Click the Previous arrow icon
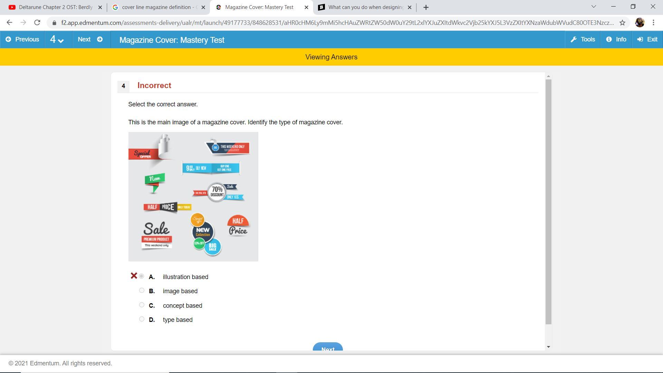Screen dimensions: 663x373 pos(8,39)
